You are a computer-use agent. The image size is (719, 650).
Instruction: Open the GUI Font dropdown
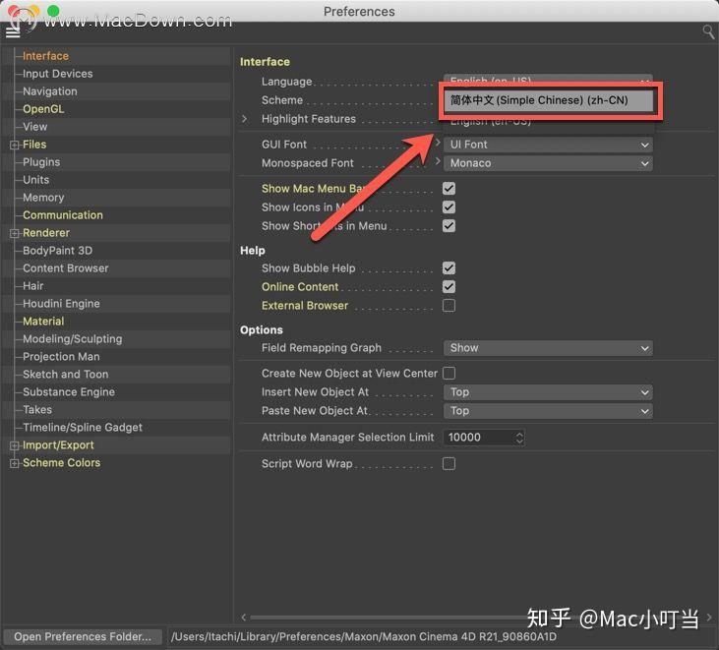pos(548,145)
